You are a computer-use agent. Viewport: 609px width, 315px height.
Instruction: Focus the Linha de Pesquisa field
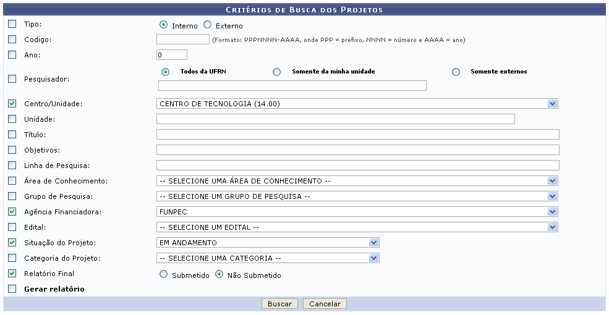click(357, 165)
